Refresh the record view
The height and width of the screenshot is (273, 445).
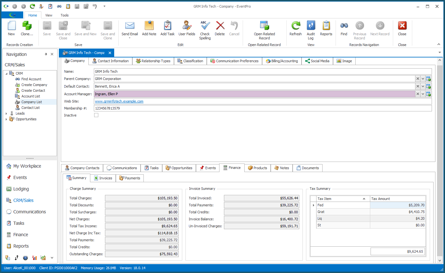(x=296, y=29)
